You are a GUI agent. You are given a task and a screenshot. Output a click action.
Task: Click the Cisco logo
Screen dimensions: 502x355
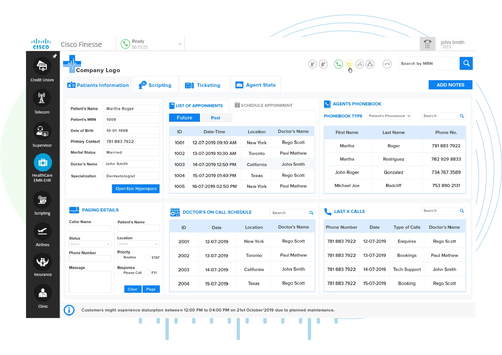[x=41, y=44]
